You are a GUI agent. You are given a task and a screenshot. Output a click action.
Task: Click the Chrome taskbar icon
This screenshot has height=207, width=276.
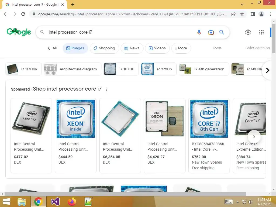(x=38, y=202)
